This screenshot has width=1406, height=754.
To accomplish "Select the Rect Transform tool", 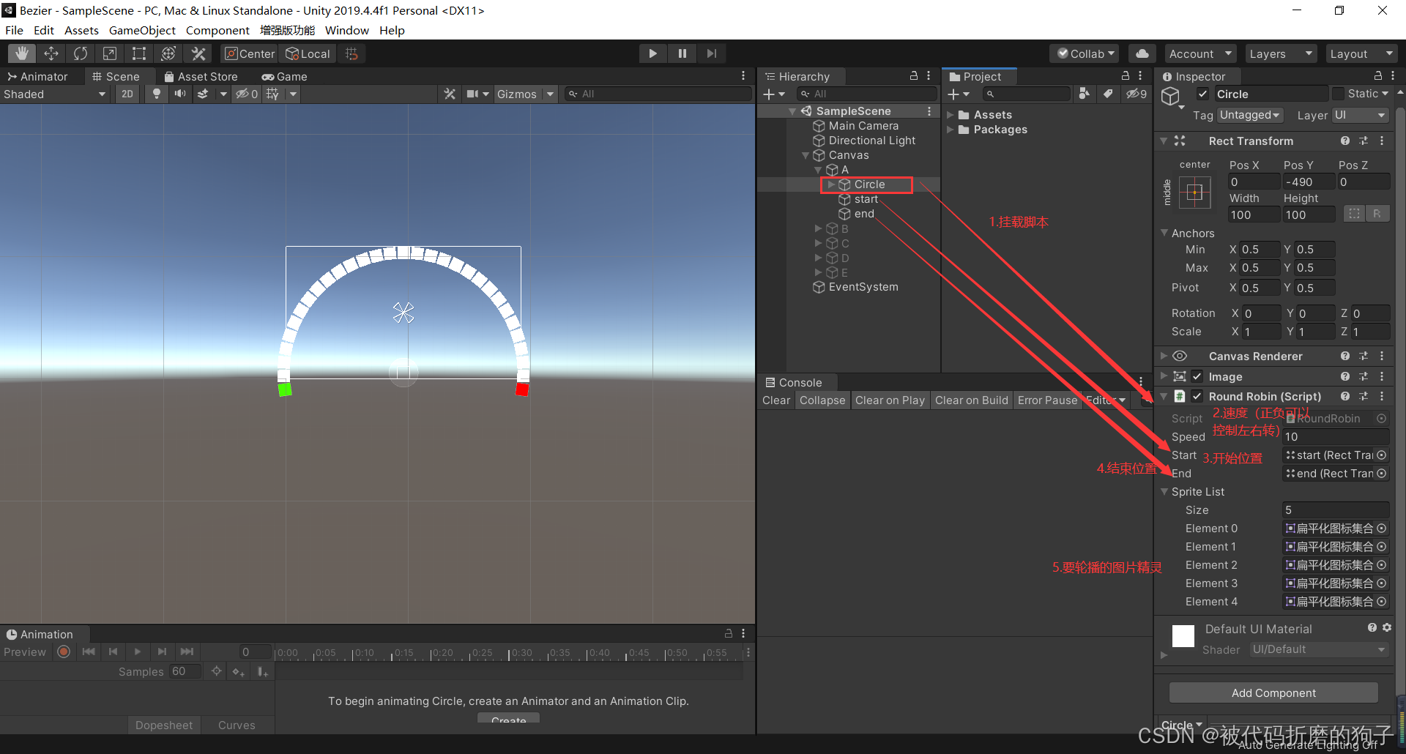I will point(138,53).
